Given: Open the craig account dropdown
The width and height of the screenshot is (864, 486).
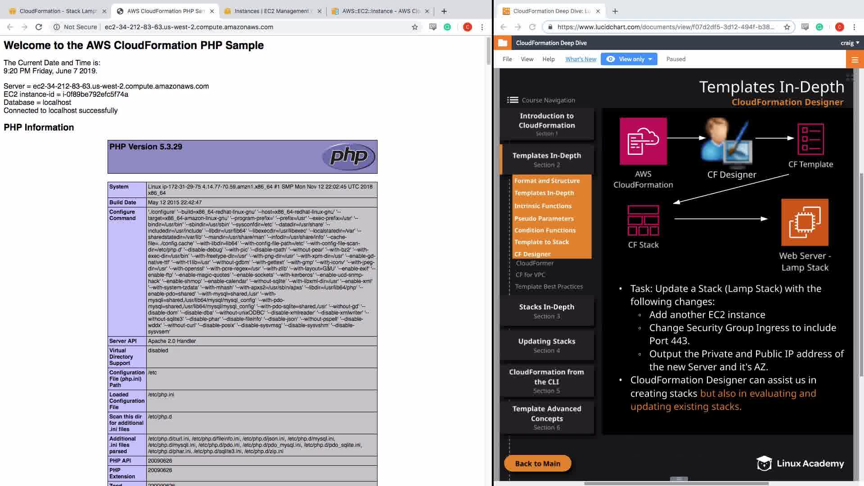Looking at the screenshot, I should pyautogui.click(x=850, y=43).
